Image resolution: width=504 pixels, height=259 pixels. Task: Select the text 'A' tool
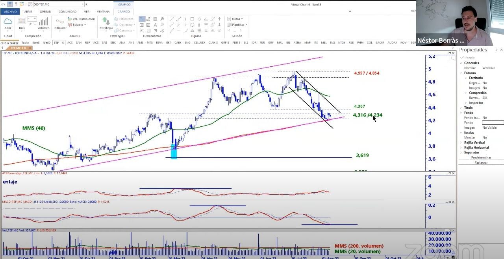pos(155,25)
